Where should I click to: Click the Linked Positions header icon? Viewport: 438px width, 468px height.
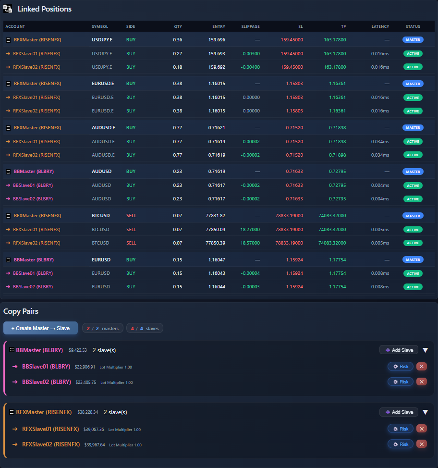coord(8,9)
